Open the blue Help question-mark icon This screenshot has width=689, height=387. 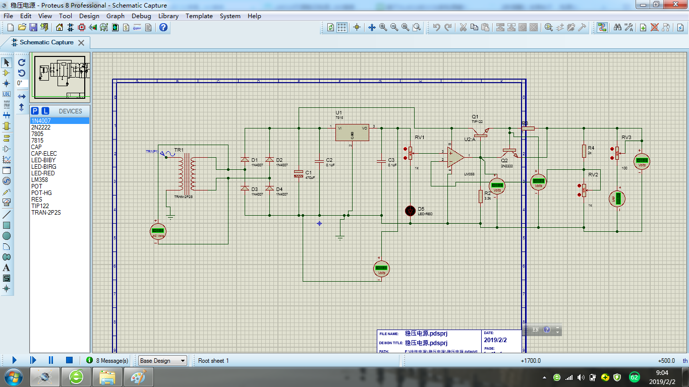(163, 27)
